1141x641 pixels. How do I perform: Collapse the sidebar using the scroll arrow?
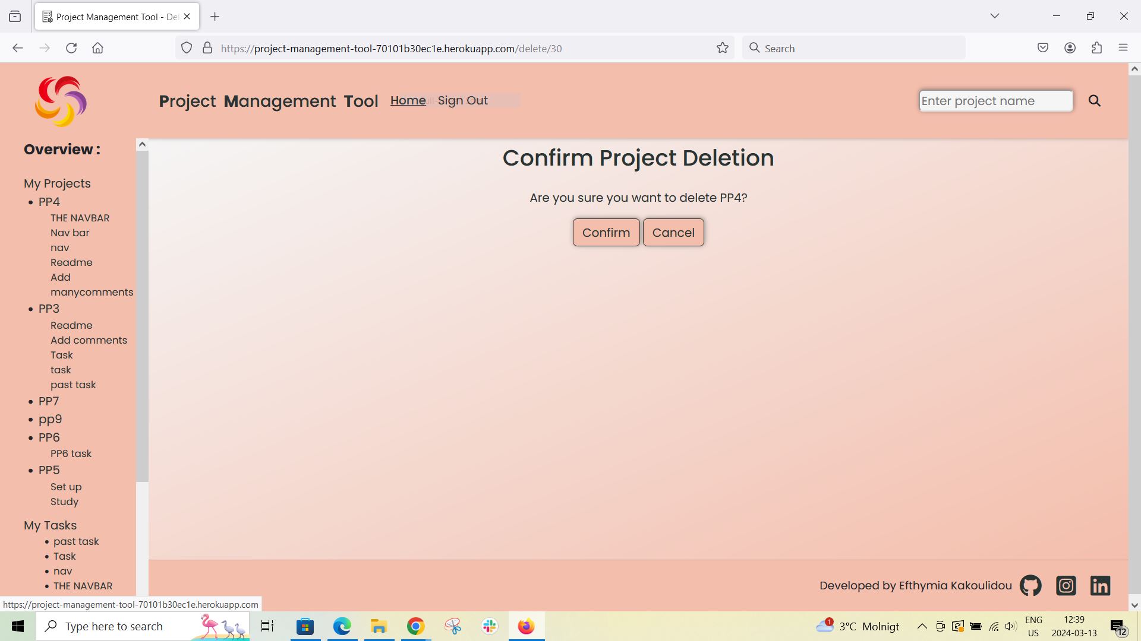[142, 143]
